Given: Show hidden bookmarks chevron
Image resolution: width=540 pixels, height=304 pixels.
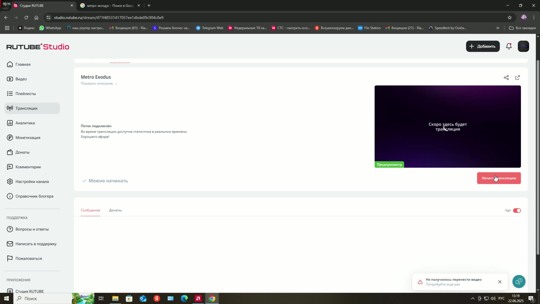Looking at the screenshot, I should (x=498, y=28).
